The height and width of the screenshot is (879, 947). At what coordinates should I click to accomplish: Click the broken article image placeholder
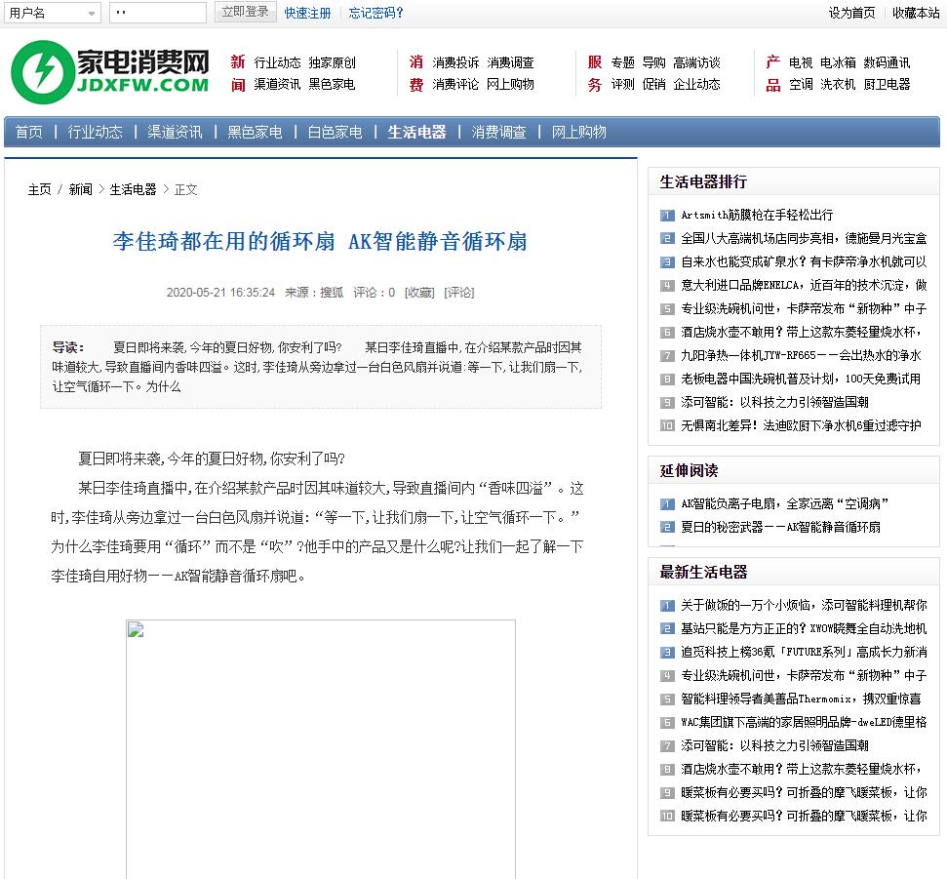tap(321, 749)
